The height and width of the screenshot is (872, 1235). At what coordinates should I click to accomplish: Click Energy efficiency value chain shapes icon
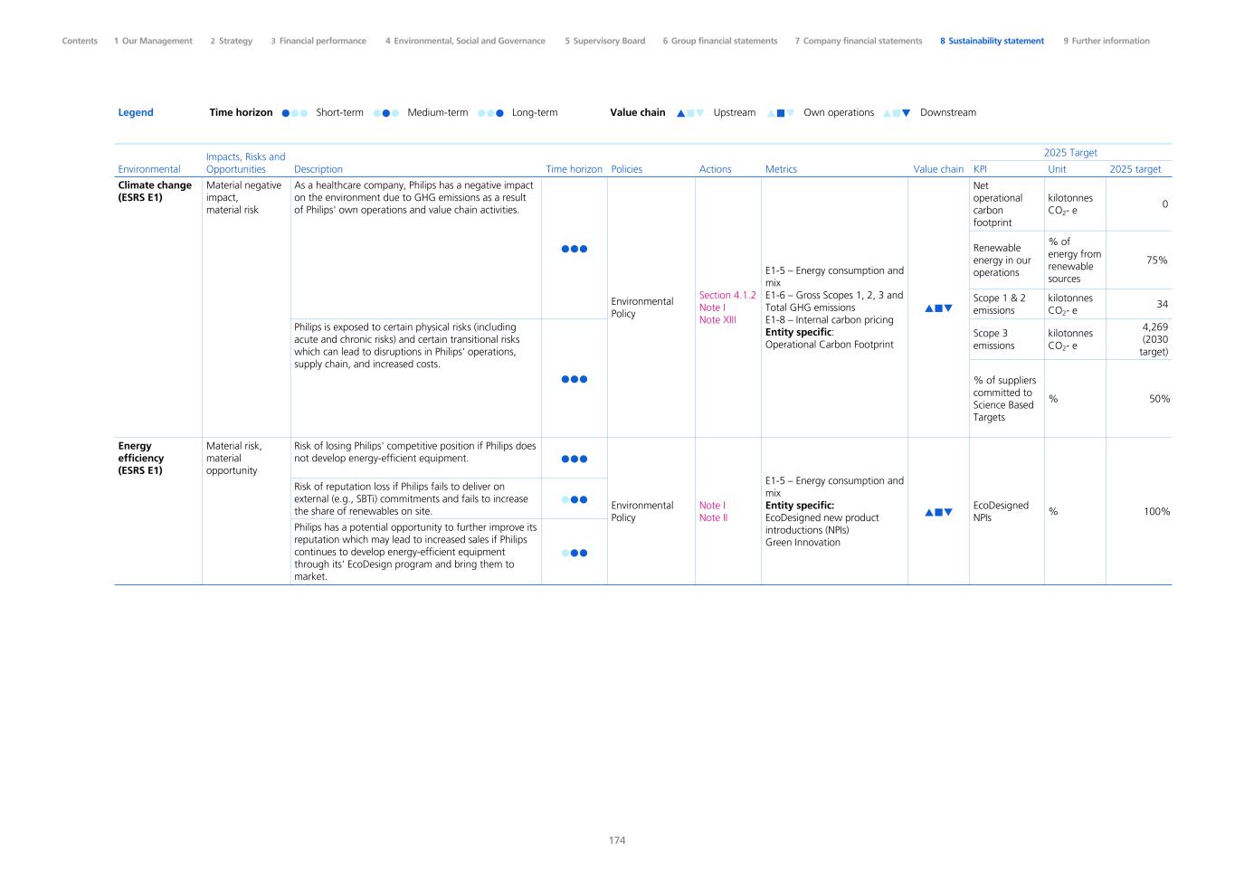[938, 512]
